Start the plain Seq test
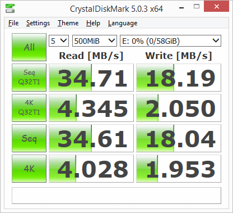 (29, 138)
